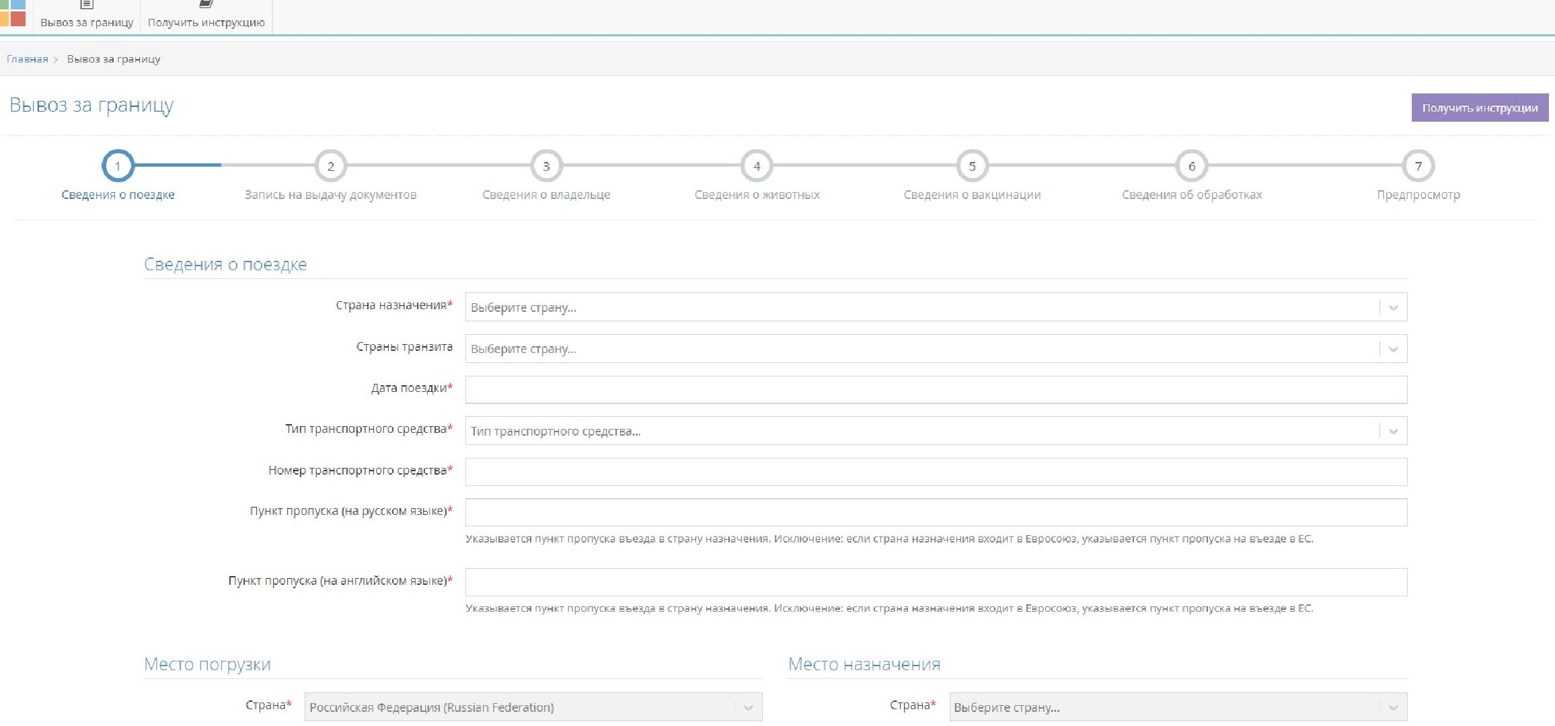
Task: Click the Главная breadcrumb link
Action: (x=28, y=59)
